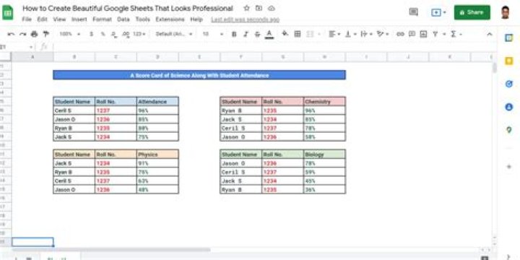Open the File menu
The image size is (520, 260).
point(27,19)
